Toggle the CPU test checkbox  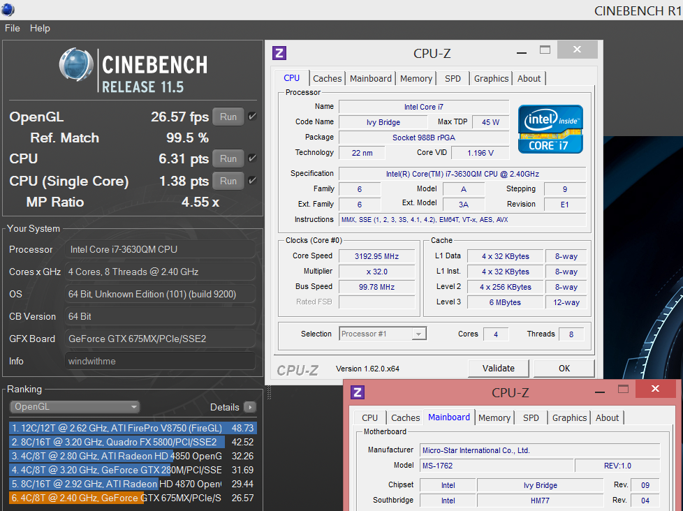tap(252, 158)
